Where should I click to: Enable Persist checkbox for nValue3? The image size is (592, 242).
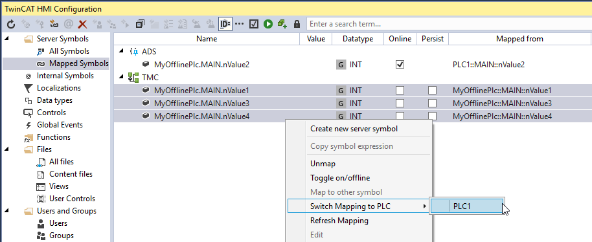point(432,104)
